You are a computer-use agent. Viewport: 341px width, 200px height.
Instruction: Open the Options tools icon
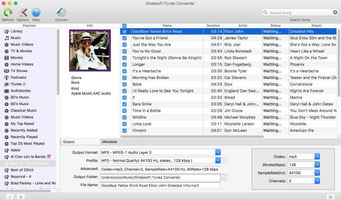click(23, 12)
